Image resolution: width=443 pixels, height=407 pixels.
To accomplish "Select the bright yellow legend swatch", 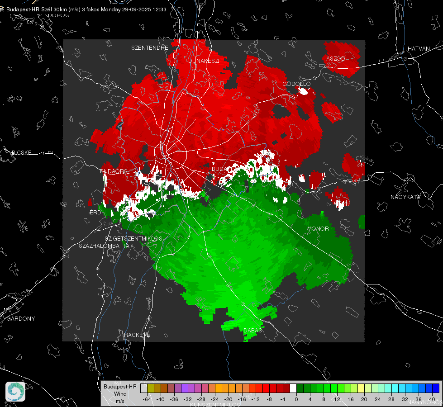I will pos(361,388).
